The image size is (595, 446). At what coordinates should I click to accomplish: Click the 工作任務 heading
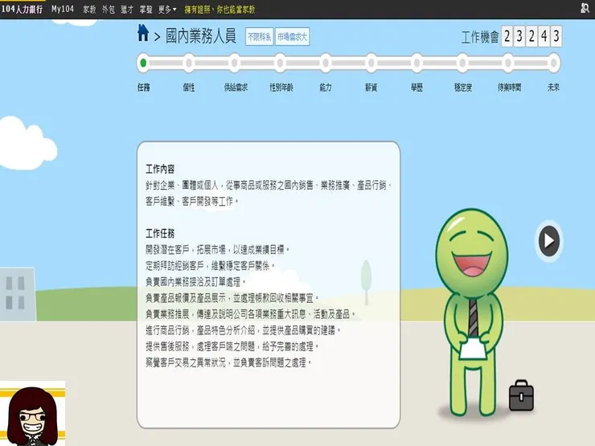coord(160,234)
